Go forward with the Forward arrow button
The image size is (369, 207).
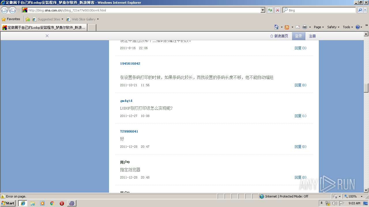(x=12, y=10)
